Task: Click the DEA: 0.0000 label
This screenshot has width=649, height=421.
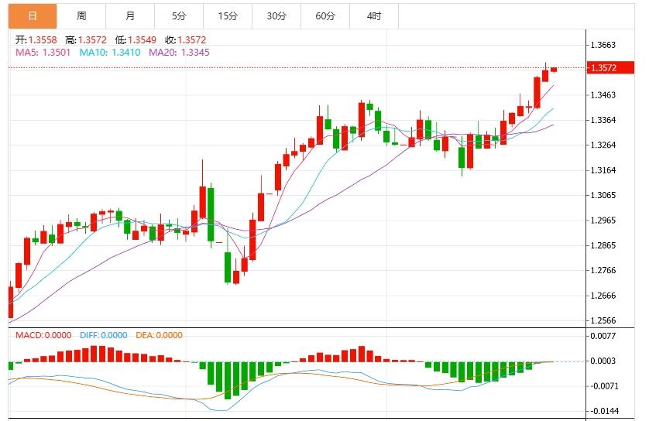Action: 159,335
